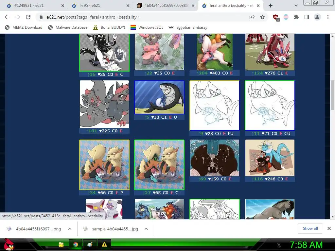Click the post stats reading '16 ♥25 C0 E C'
The image size is (335, 251).
(x=104, y=74)
